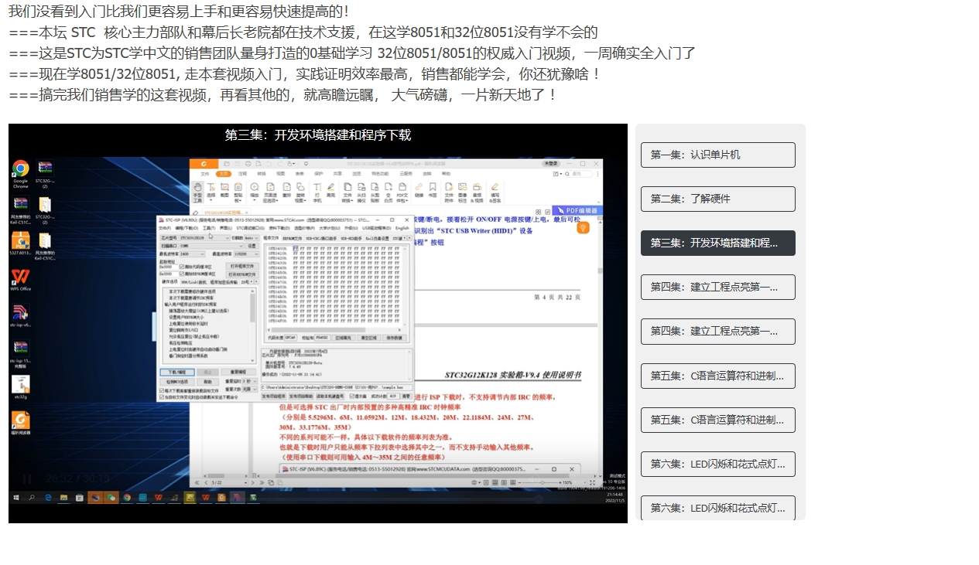Screen dimensions: 979x565
Task: Click the line starting ===这是STC为STC学中文的销售团队
Action: [352, 53]
